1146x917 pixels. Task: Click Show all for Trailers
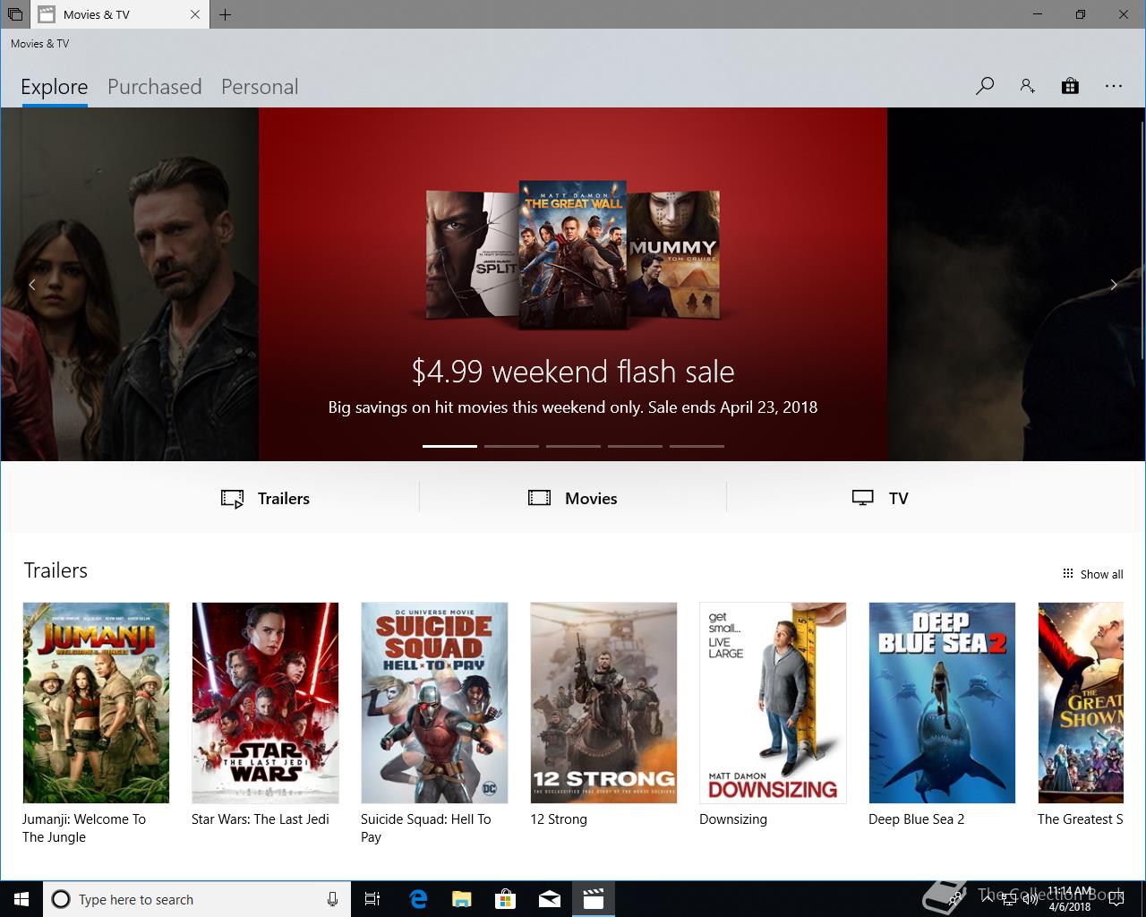tap(1092, 574)
